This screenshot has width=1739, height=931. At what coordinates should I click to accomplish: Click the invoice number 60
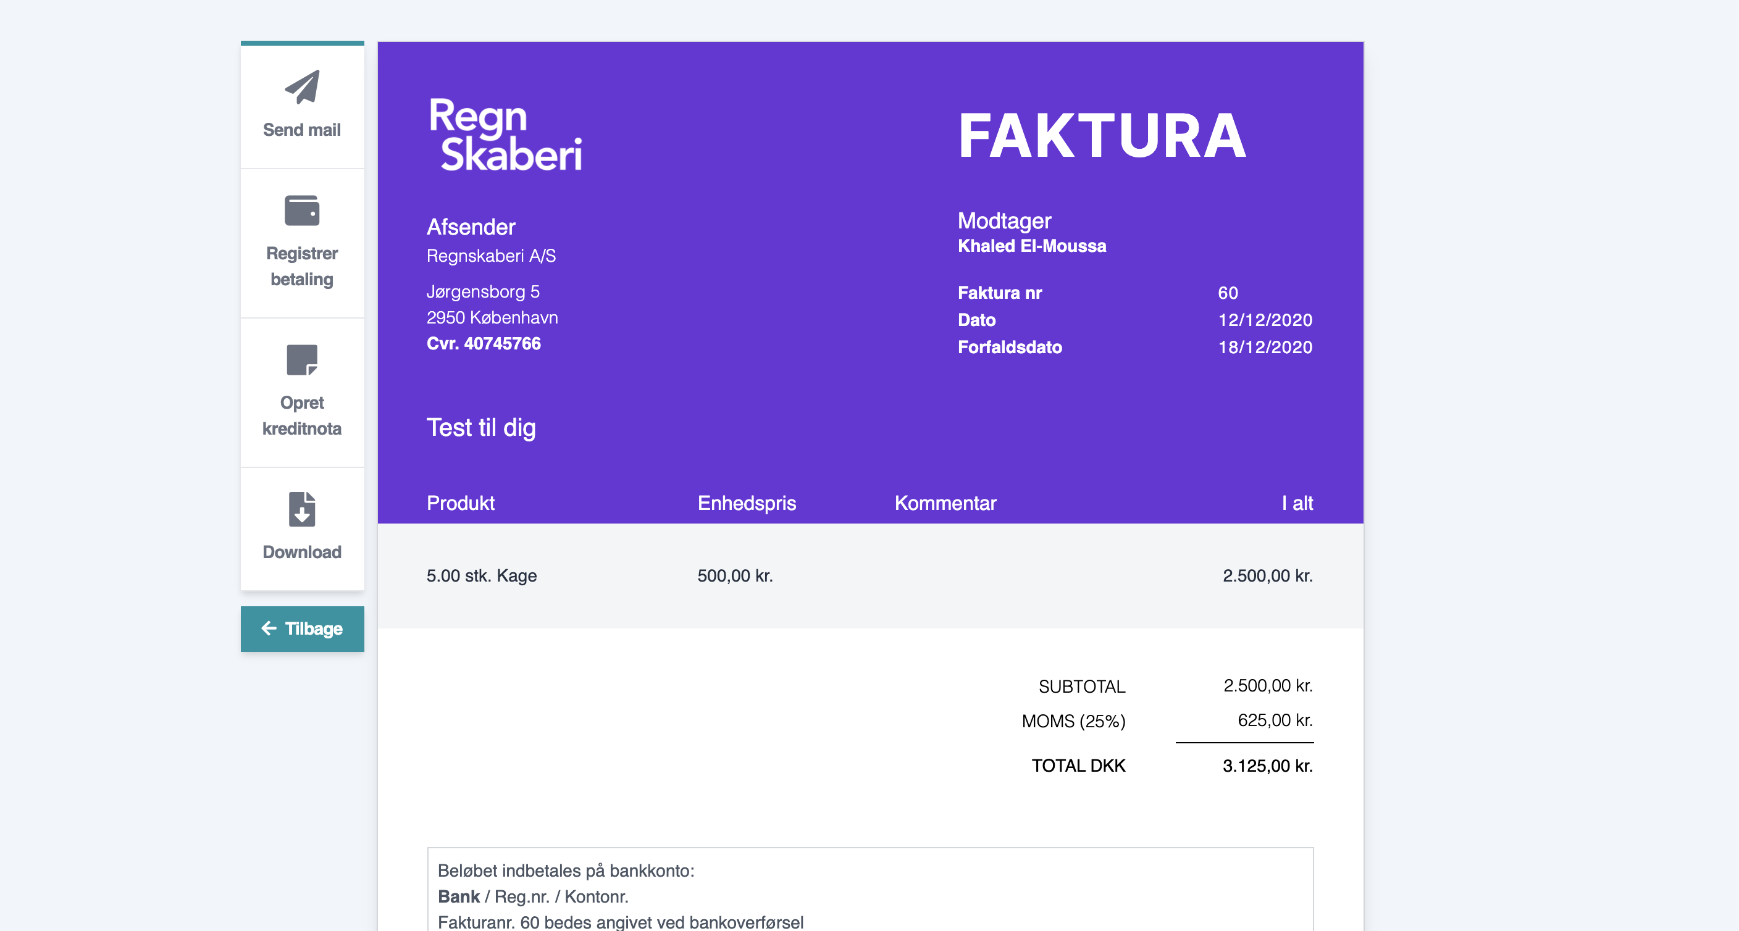(x=1227, y=293)
